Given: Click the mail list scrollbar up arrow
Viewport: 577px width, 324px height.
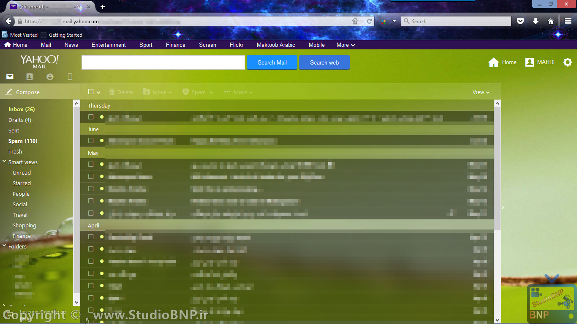Looking at the screenshot, I should [x=497, y=103].
